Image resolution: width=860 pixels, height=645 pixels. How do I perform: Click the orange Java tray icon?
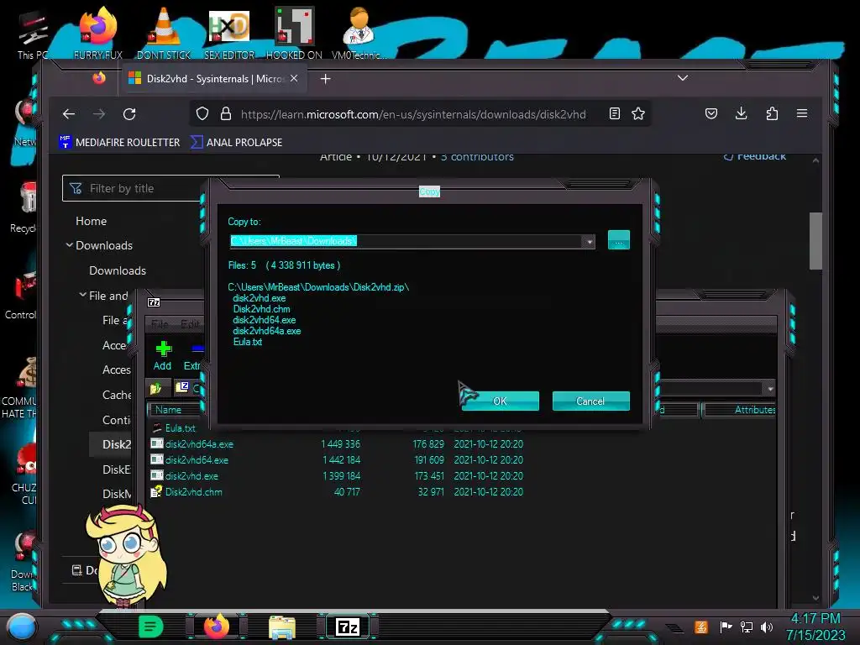(701, 627)
